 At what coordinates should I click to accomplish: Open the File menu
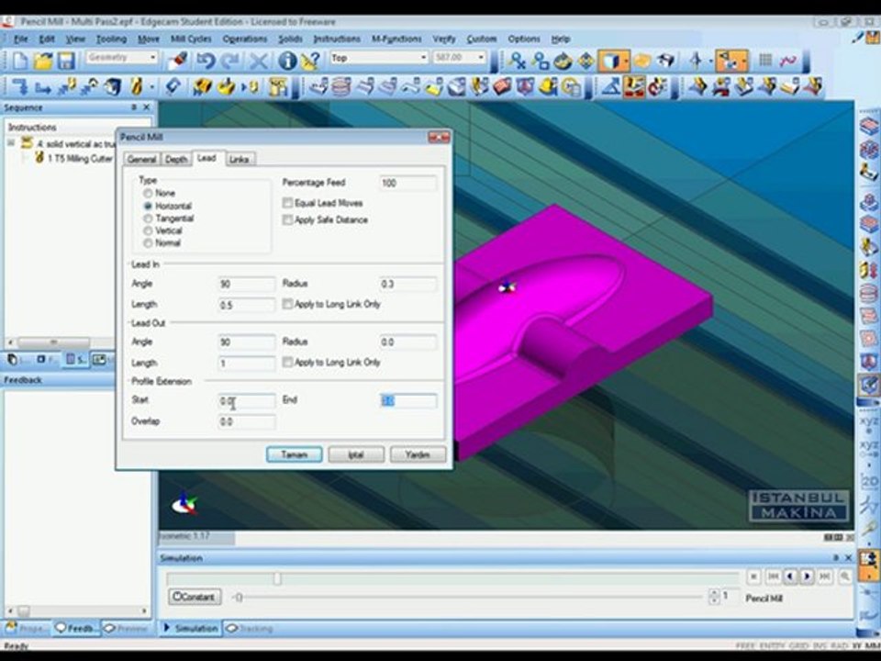pyautogui.click(x=20, y=39)
